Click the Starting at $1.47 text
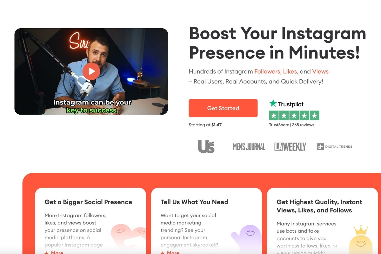The width and height of the screenshot is (381, 254). (x=205, y=125)
